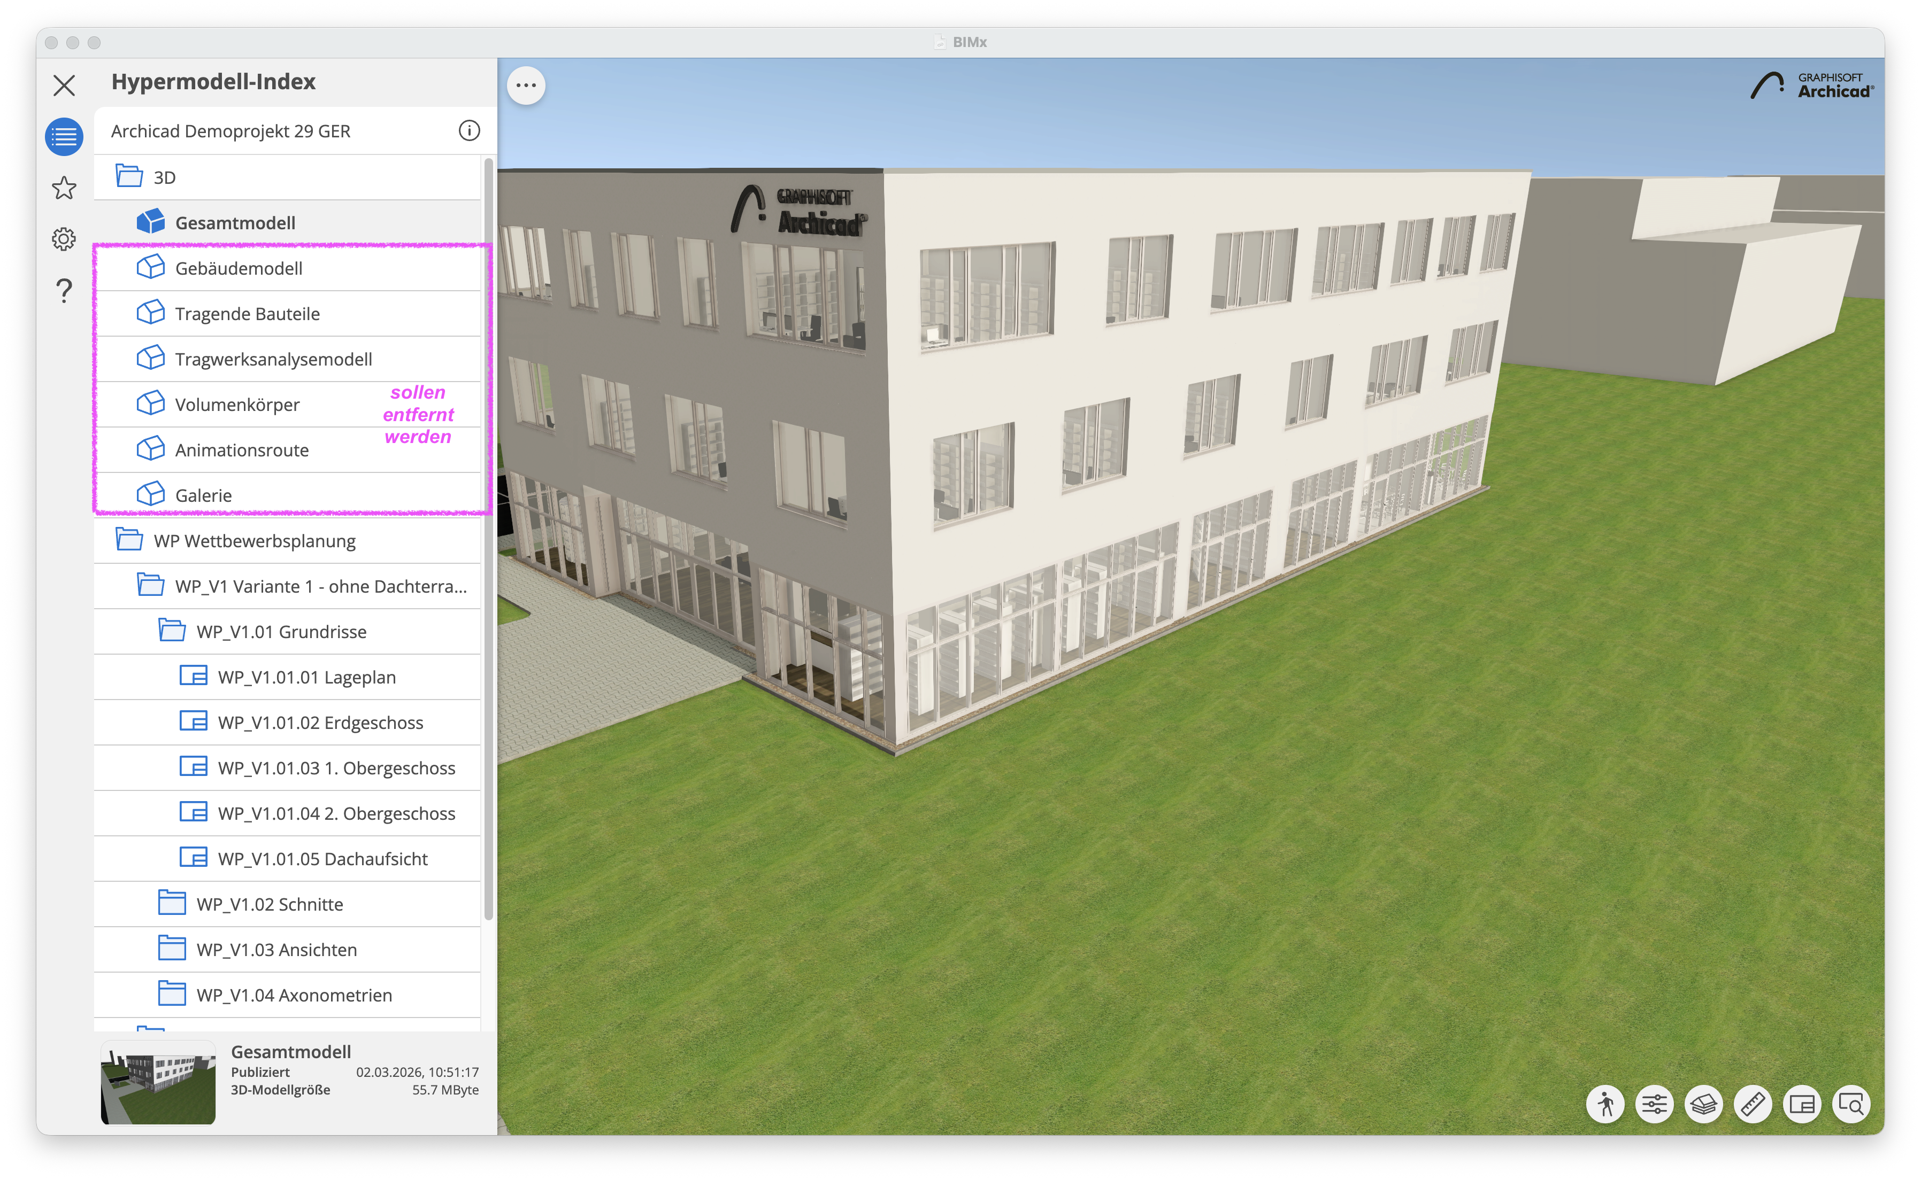Click the Erdgeschoss layout icon
This screenshot has height=1180, width=1921.
(194, 720)
